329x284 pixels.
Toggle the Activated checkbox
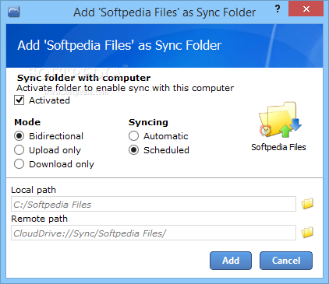[19, 100]
